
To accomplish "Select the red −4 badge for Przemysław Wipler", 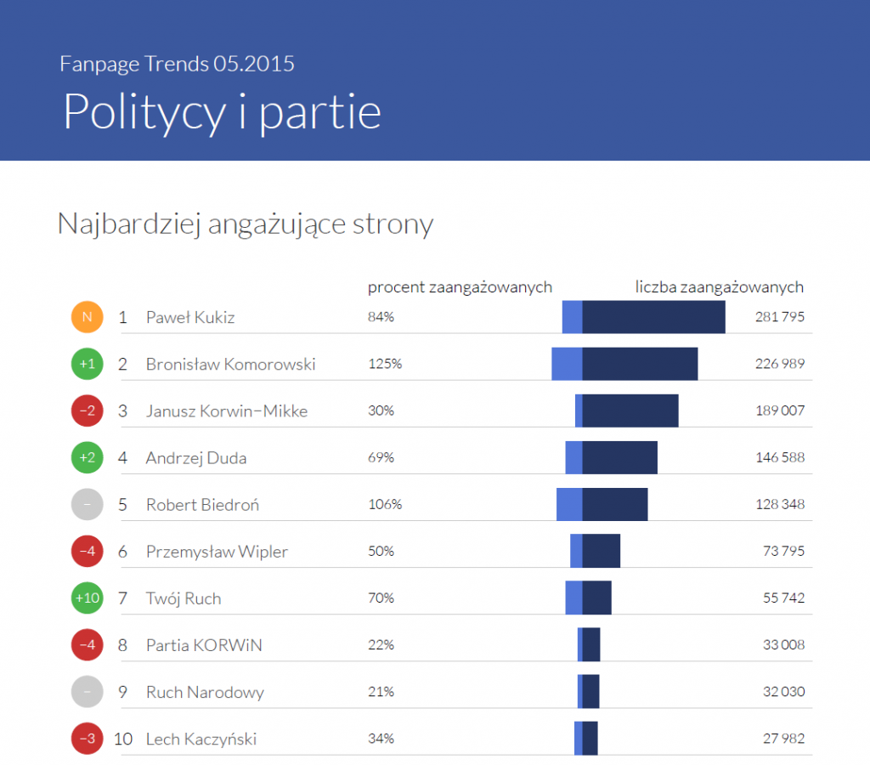I will click(x=87, y=552).
